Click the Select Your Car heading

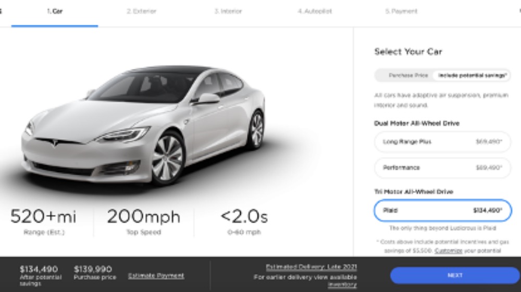[x=408, y=52]
